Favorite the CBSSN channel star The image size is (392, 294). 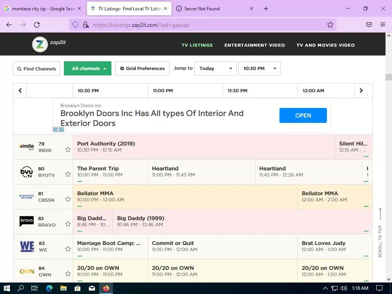point(68,199)
